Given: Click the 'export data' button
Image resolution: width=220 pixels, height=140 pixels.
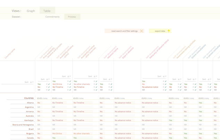Looking at the screenshot, I should [160, 31].
